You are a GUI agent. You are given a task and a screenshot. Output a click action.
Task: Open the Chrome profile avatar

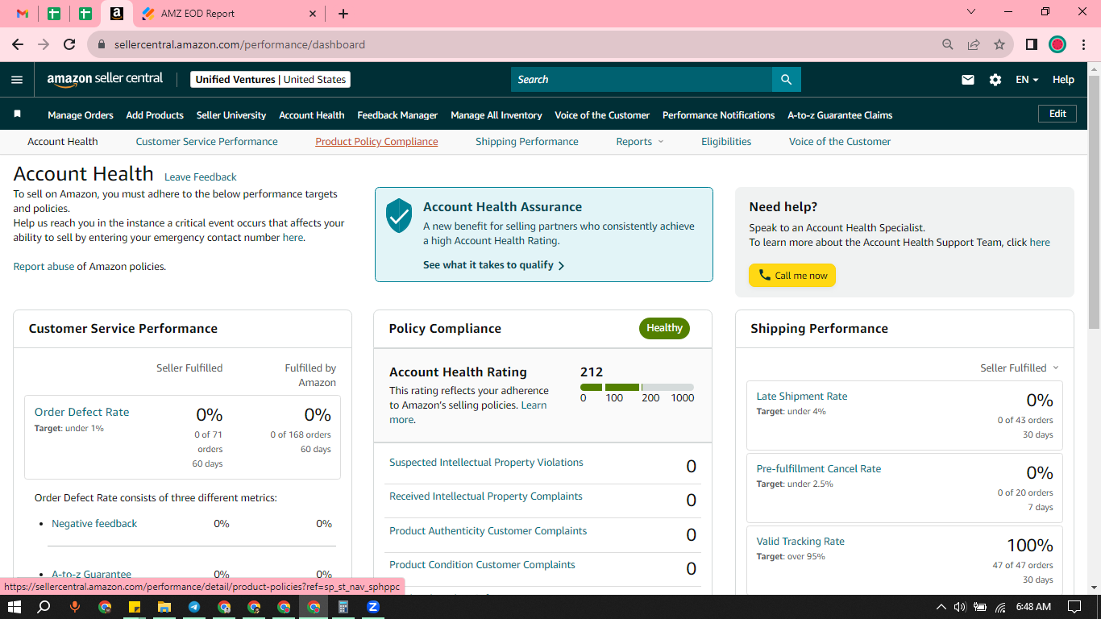(x=1057, y=44)
